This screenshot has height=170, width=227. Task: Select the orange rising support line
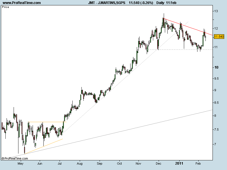(44, 146)
